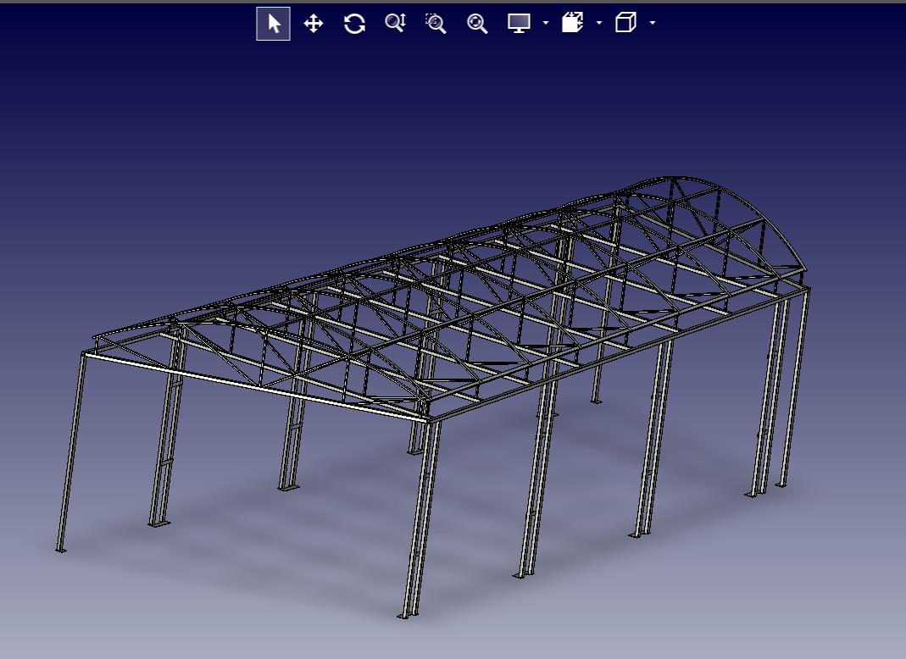Click the view cube orientation icon
Image resolution: width=906 pixels, height=659 pixels.
coord(625,24)
